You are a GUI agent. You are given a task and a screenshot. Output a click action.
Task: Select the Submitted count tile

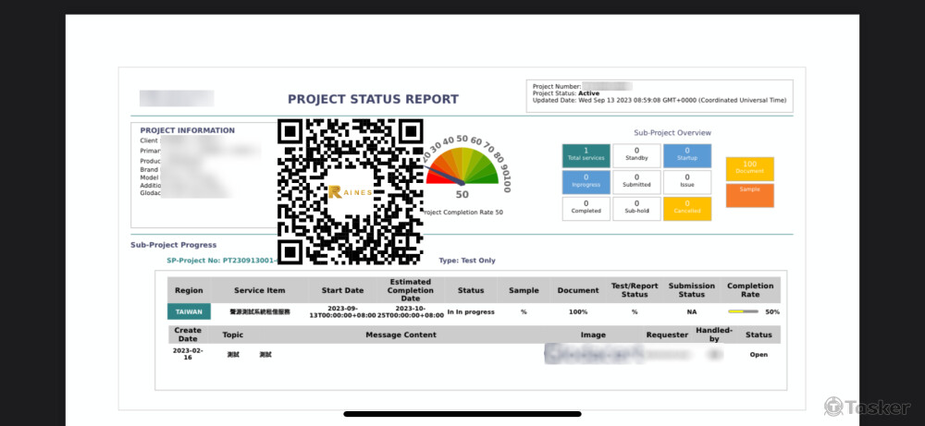636,182
